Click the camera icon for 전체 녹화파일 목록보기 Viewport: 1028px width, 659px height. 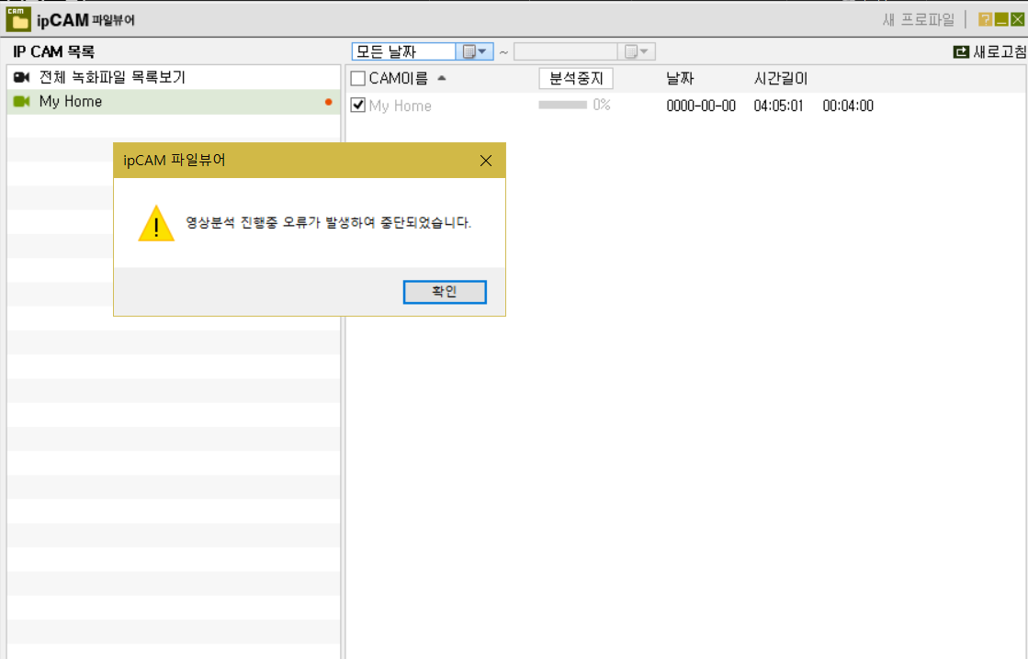coord(22,77)
